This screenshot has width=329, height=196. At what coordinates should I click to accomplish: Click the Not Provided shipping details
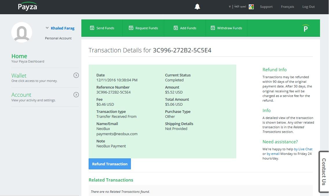176,129
